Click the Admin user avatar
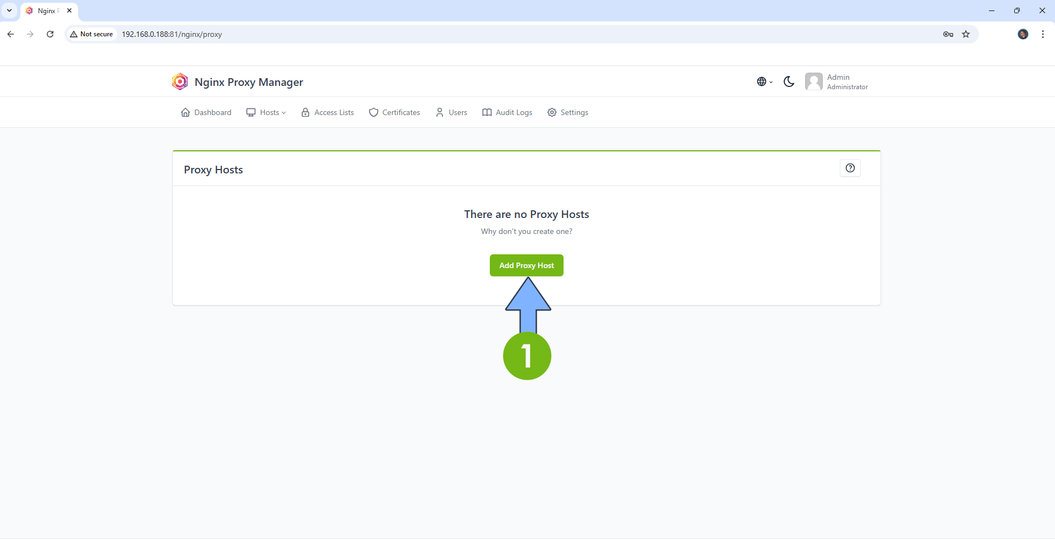1055x540 pixels. [x=815, y=81]
